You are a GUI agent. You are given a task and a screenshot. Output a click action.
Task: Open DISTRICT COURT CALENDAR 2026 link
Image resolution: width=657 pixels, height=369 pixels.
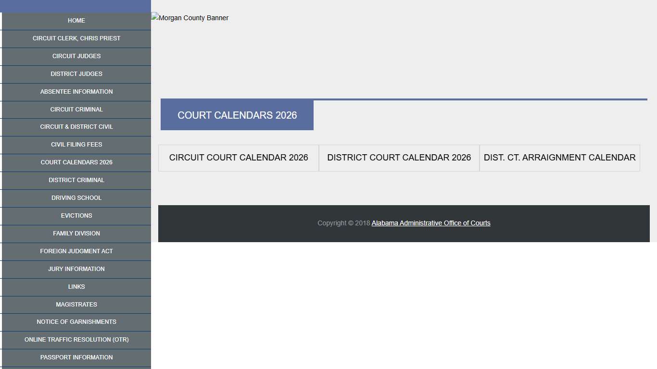coord(399,158)
